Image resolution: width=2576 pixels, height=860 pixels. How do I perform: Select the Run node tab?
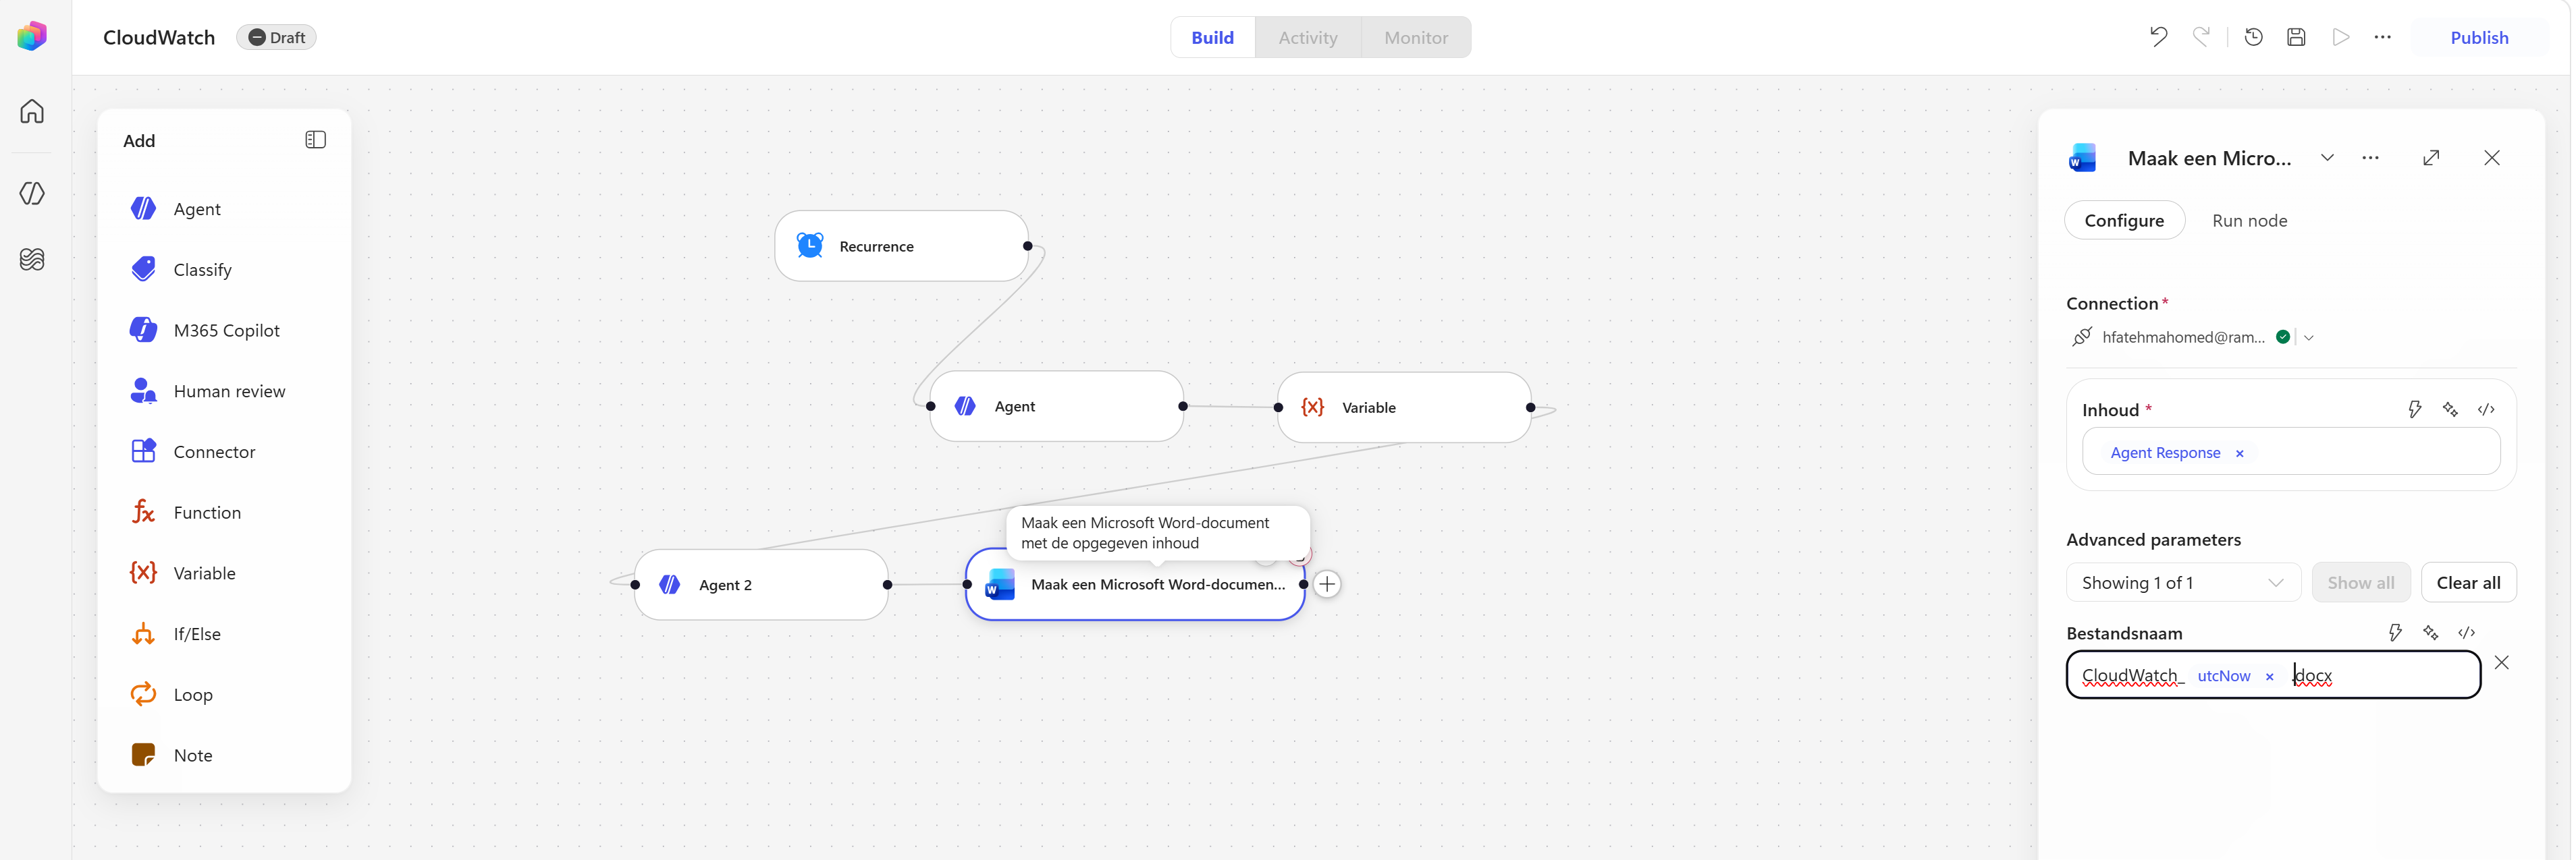pyautogui.click(x=2249, y=221)
